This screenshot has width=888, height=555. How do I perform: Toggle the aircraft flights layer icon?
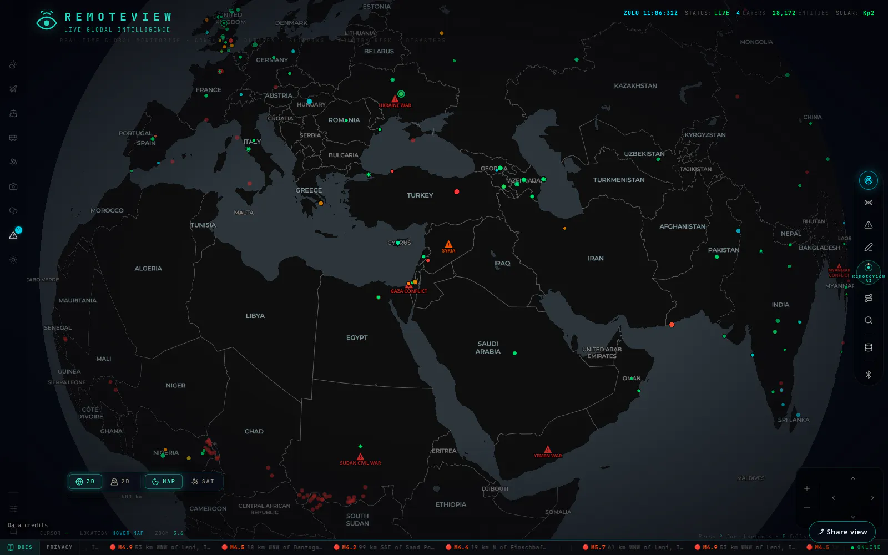[13, 89]
